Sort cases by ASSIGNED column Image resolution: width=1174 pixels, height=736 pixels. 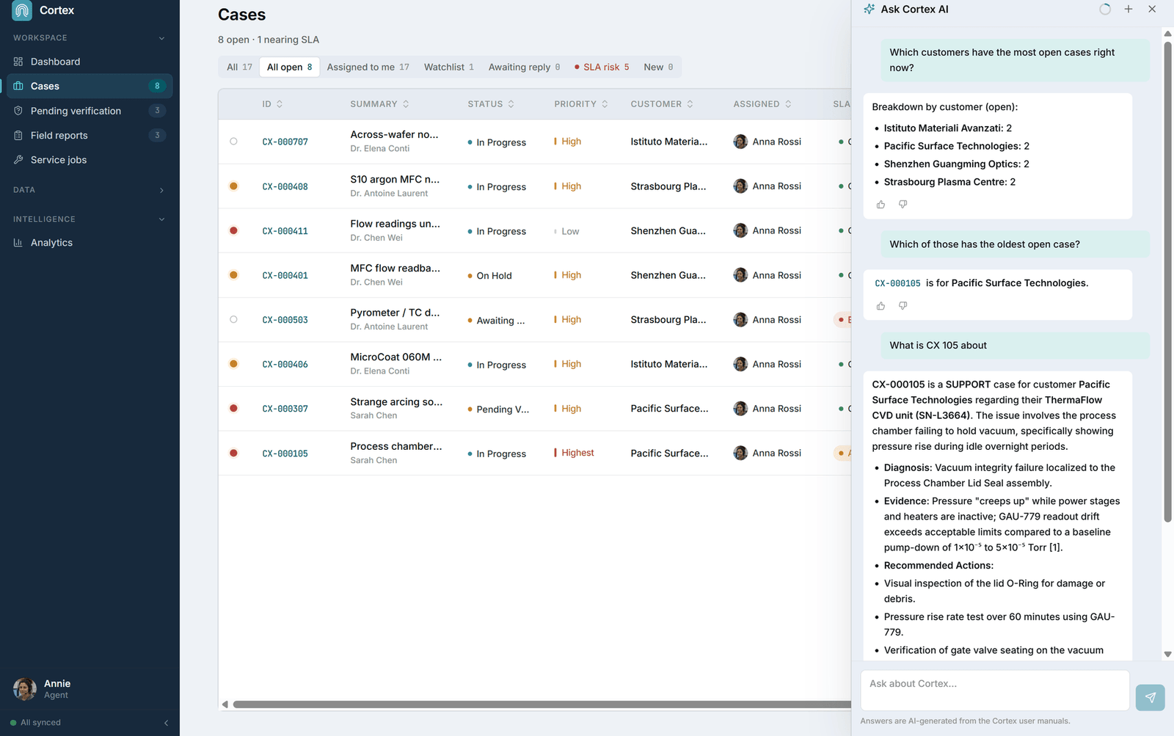(x=762, y=104)
